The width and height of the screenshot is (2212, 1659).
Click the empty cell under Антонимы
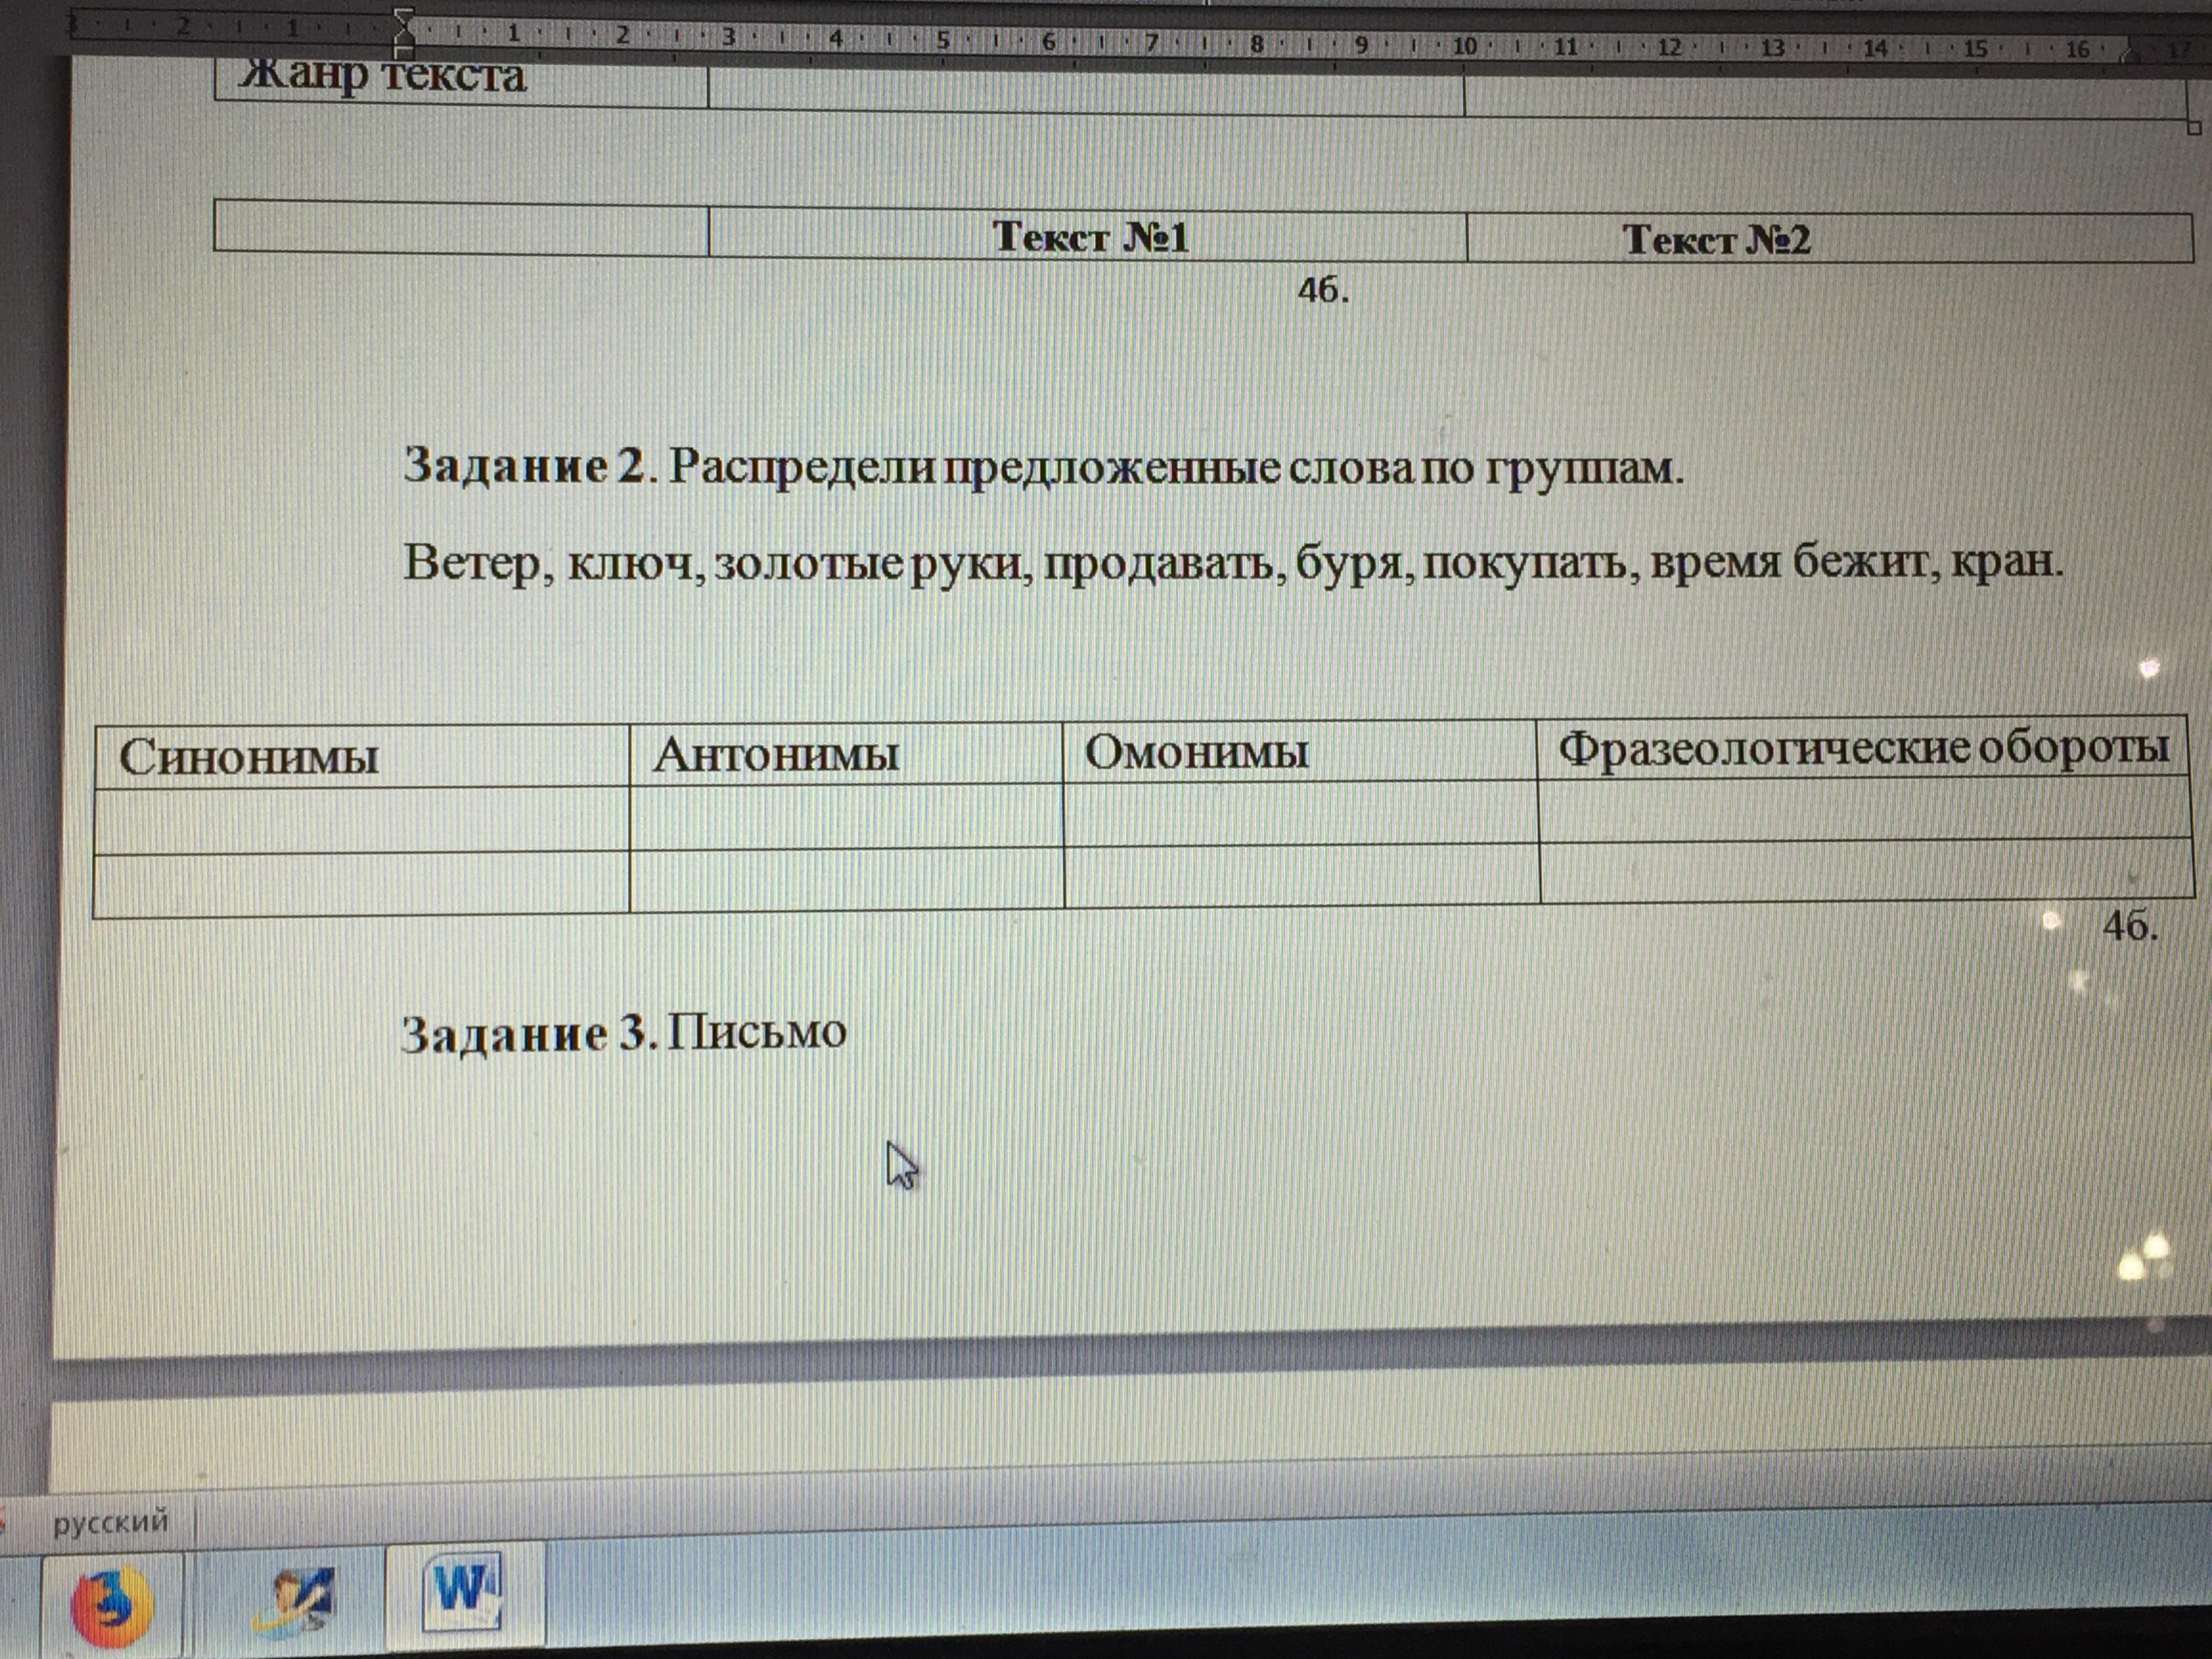pos(845,817)
